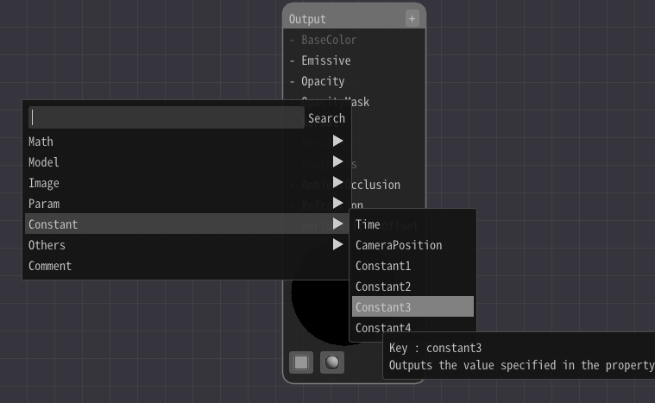Add a Comment from the menu
655x403 pixels.
pyautogui.click(x=50, y=266)
